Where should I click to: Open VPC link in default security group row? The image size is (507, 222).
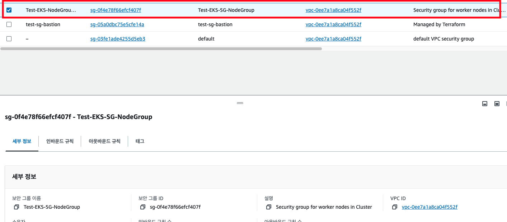[333, 39]
